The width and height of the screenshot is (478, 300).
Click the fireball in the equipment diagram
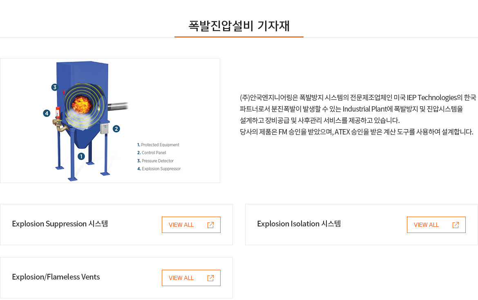[x=82, y=104]
